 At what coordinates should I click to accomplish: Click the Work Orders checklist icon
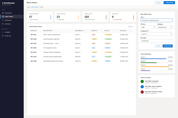click(3, 17)
